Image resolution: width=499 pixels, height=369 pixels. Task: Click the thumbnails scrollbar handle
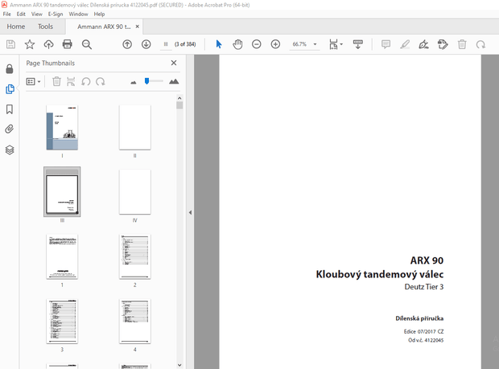pyautogui.click(x=179, y=105)
